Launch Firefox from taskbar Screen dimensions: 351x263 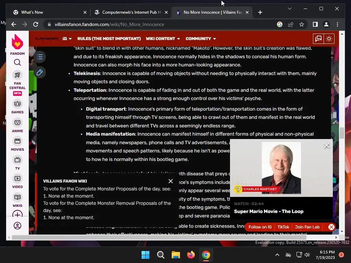191,255
